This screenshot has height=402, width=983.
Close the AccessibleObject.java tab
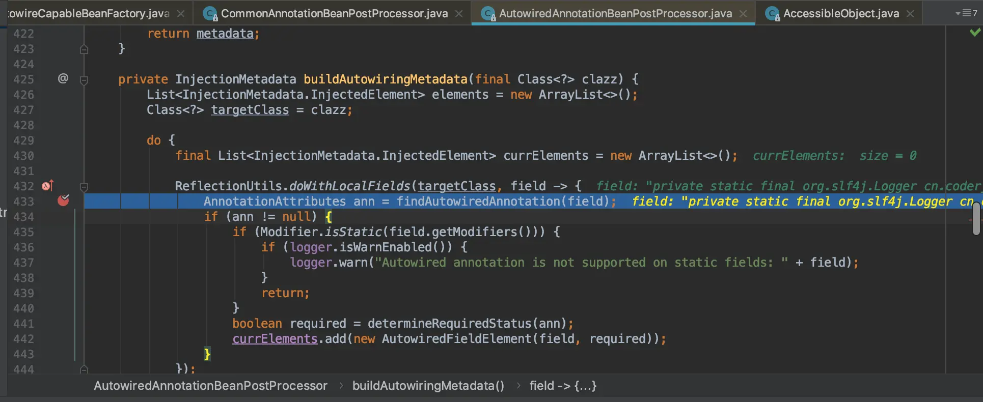coord(910,14)
